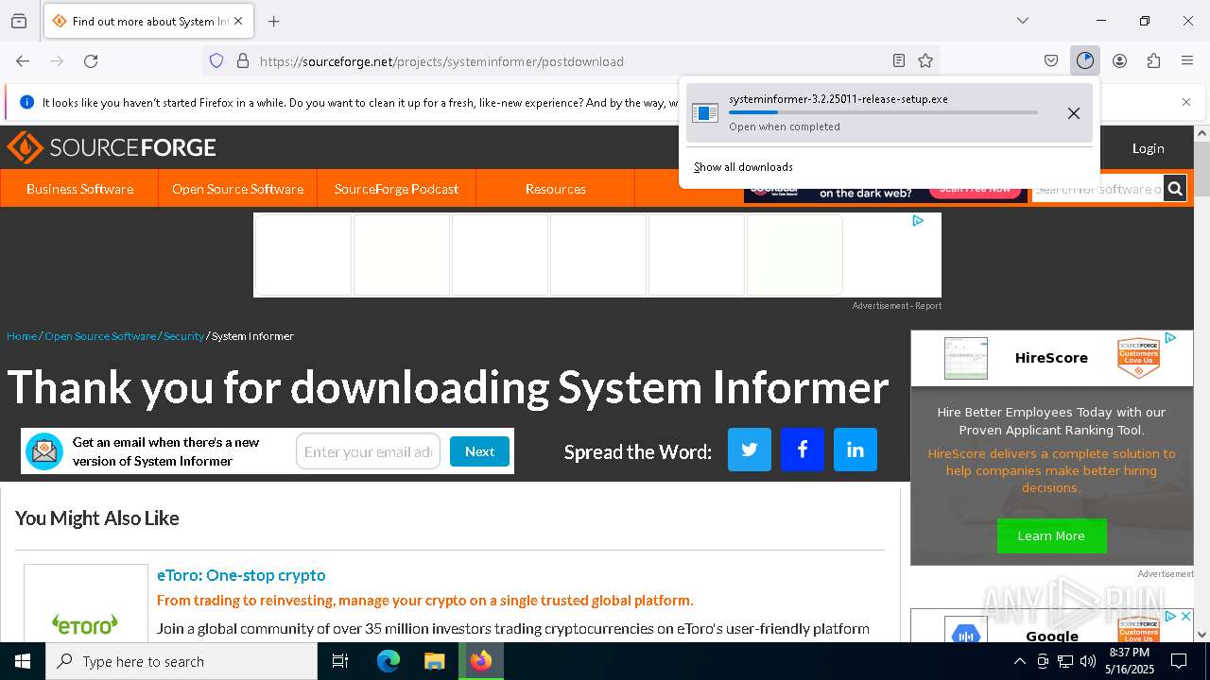Click the advertisement Report link
This screenshot has width=1210, height=680.
928,306
